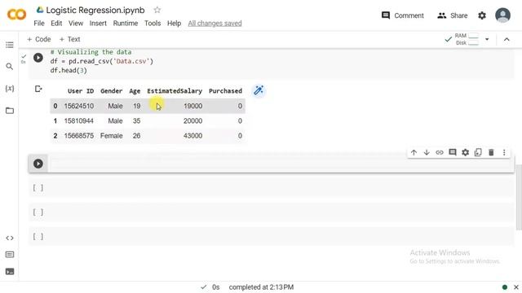Toggle the output view of the cell

point(38,89)
